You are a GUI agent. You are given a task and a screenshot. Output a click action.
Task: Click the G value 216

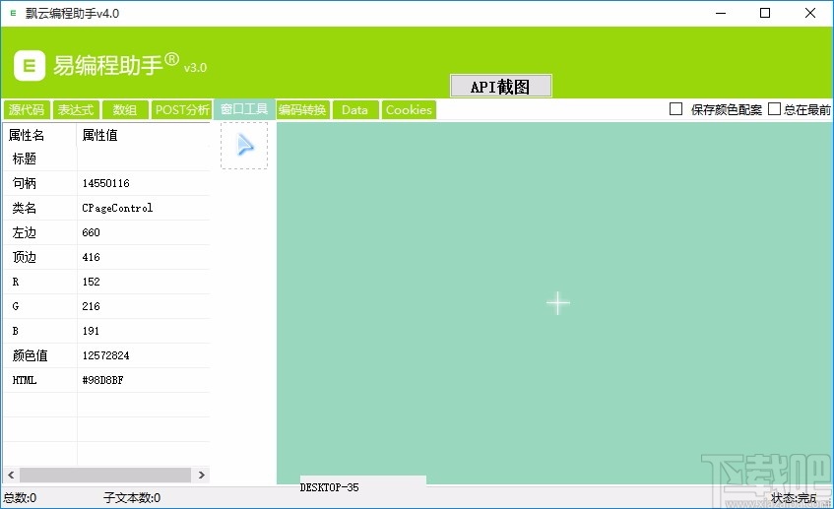91,306
